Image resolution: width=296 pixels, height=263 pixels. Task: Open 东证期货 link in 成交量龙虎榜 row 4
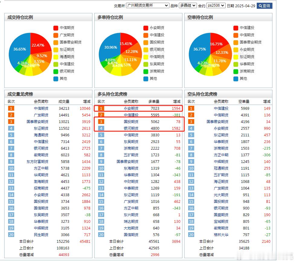[x=41, y=128]
